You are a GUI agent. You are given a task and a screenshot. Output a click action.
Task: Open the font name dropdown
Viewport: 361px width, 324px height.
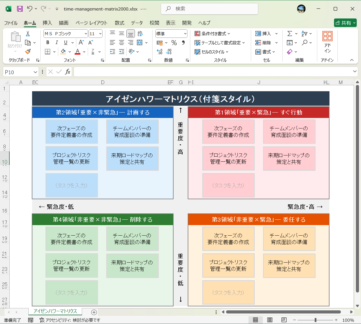(x=86, y=34)
